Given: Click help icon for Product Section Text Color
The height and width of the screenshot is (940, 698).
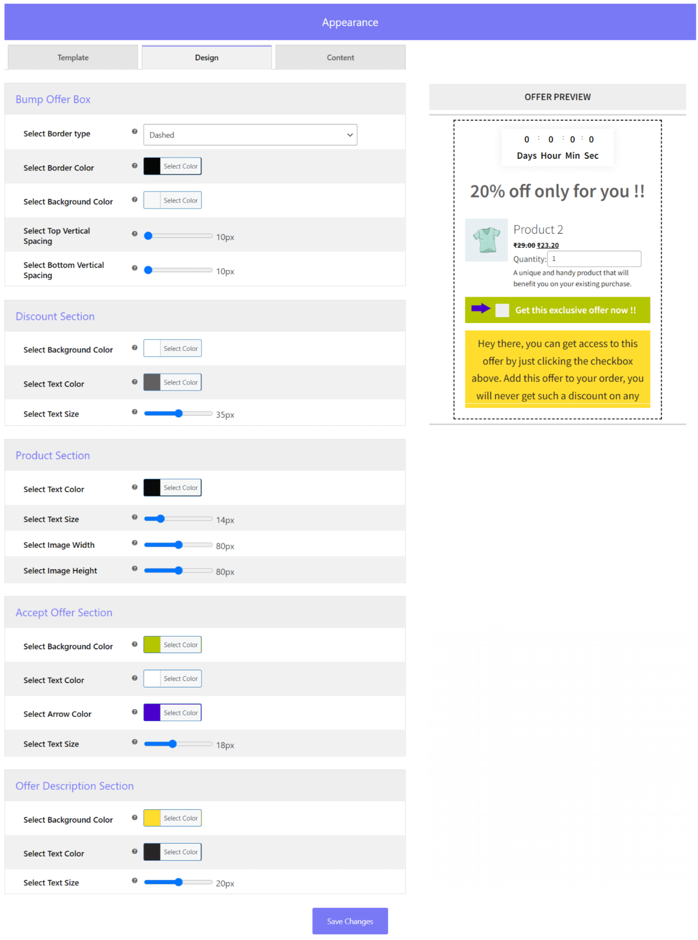Looking at the screenshot, I should (x=135, y=487).
